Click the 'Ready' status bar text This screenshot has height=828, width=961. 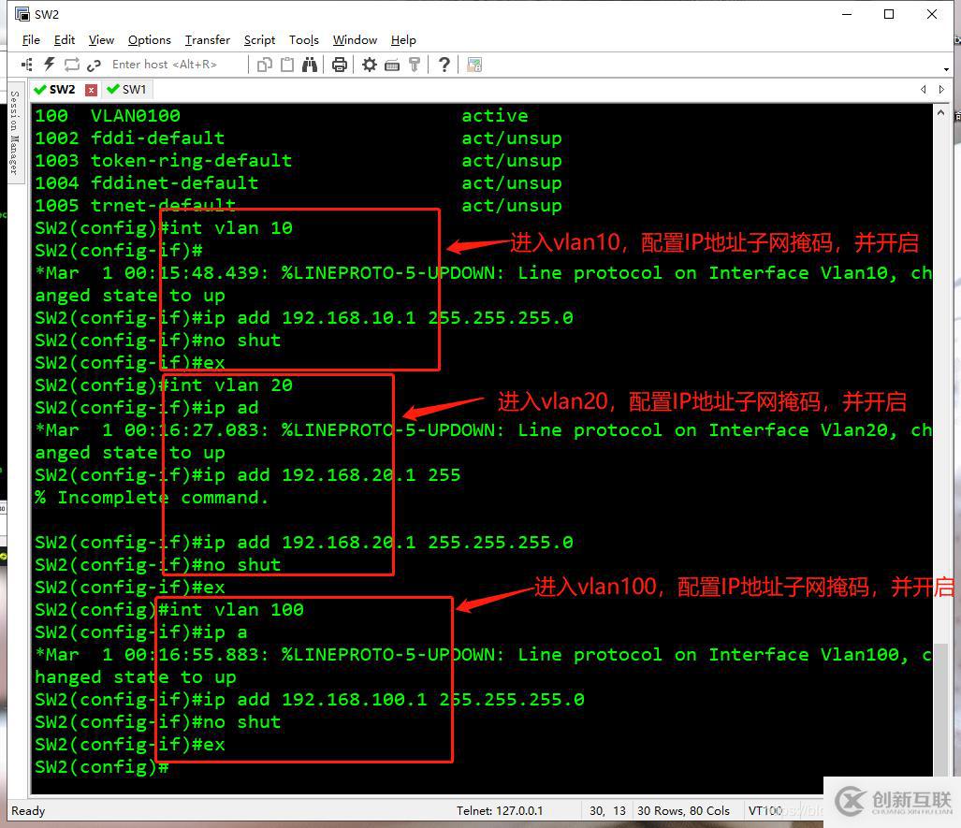coord(28,810)
